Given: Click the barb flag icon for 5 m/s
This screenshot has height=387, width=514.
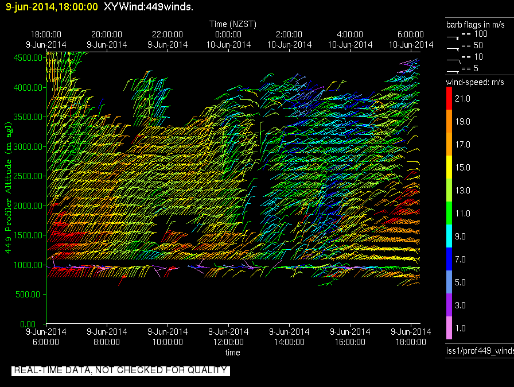Looking at the screenshot, I should pos(453,71).
